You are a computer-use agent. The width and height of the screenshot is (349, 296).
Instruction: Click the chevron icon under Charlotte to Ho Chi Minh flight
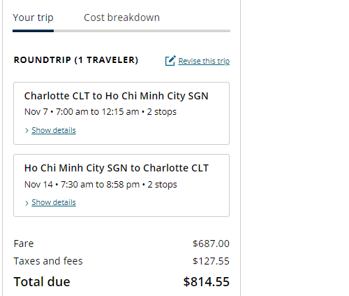[27, 131]
